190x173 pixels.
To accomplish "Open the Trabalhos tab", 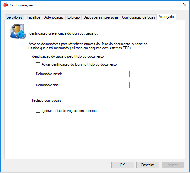I will pos(33,17).
